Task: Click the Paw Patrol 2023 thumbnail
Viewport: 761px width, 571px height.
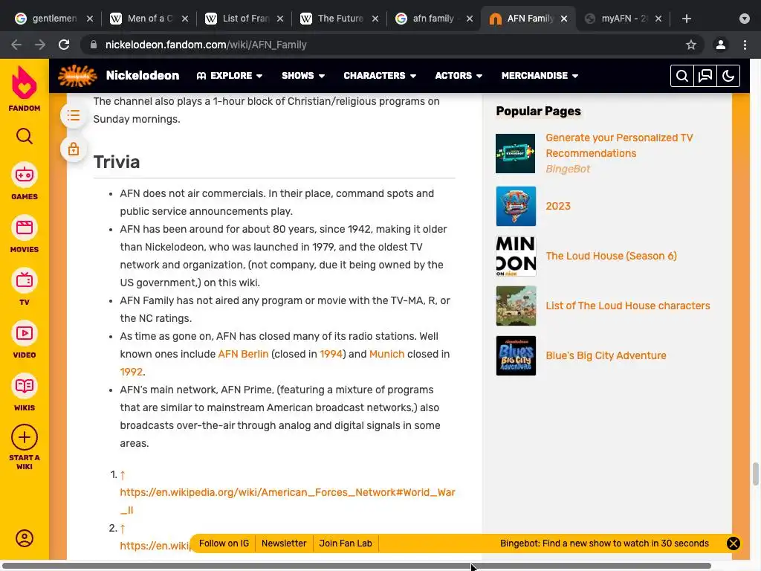Action: point(516,206)
